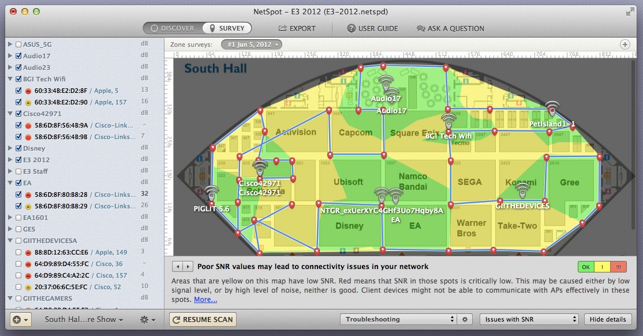
Task: Uncheck the Audio23 network checkbox
Action: 18,68
